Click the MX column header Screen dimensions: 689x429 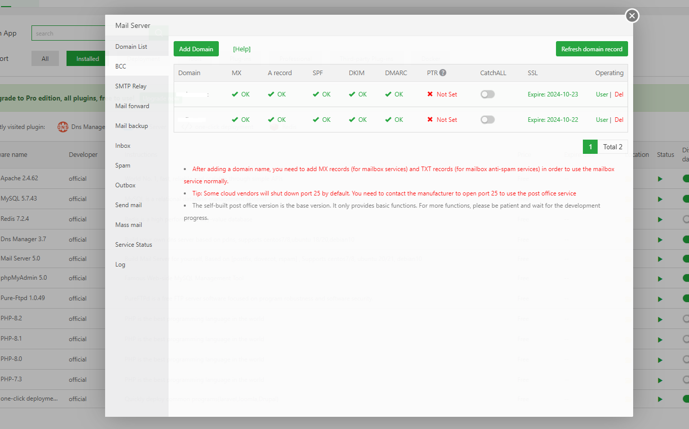[237, 73]
